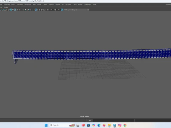Open the Generate menu

[68, 4]
